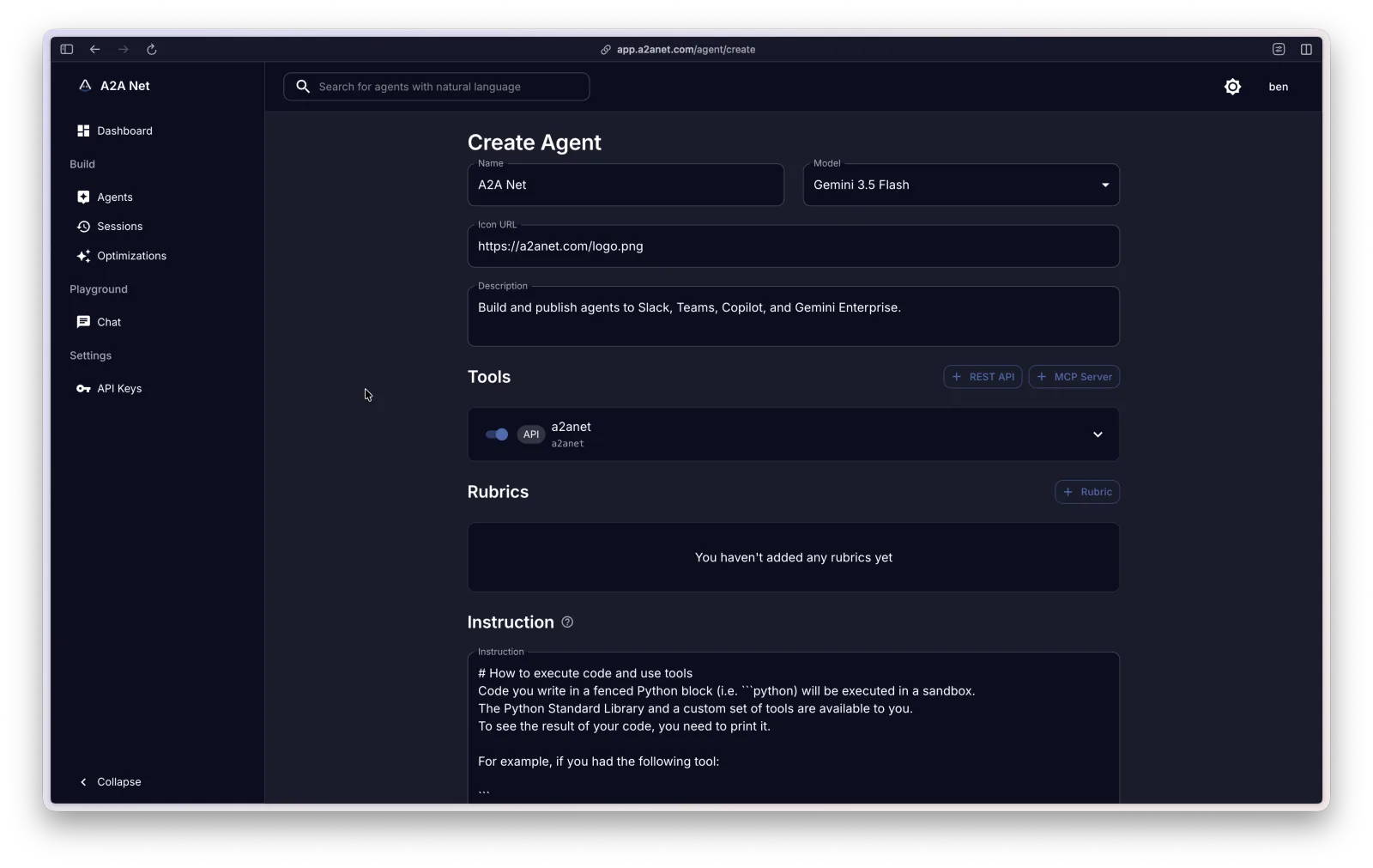1373x868 pixels.
Task: Go back with browser back arrow
Action: [95, 49]
